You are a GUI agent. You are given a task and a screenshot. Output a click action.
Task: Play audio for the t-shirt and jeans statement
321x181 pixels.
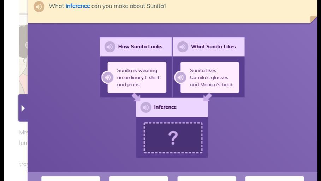[x=108, y=77]
